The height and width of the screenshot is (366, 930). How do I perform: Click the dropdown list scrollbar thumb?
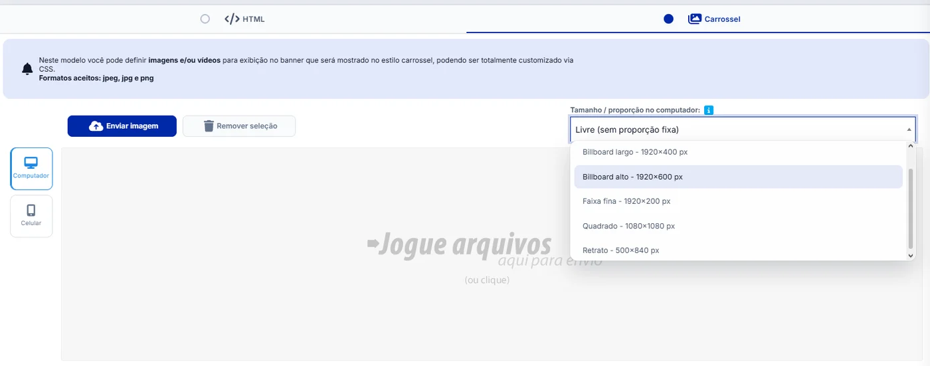point(911,209)
